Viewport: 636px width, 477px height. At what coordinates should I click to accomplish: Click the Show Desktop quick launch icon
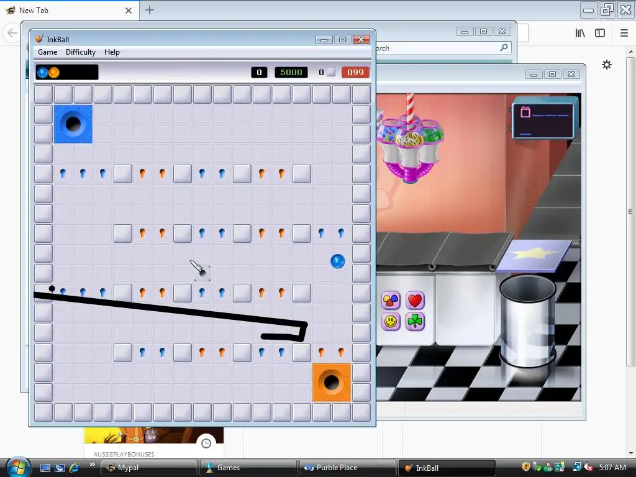point(45,468)
